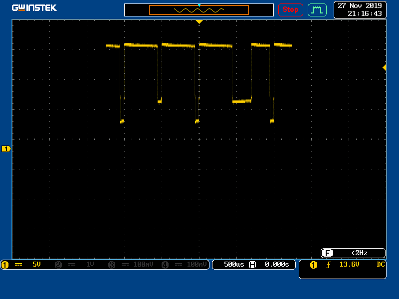Open the DC trigger coupling setting

click(381, 265)
